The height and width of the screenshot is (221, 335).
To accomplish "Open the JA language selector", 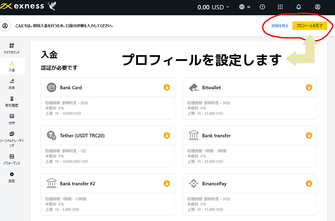I will (x=245, y=7).
